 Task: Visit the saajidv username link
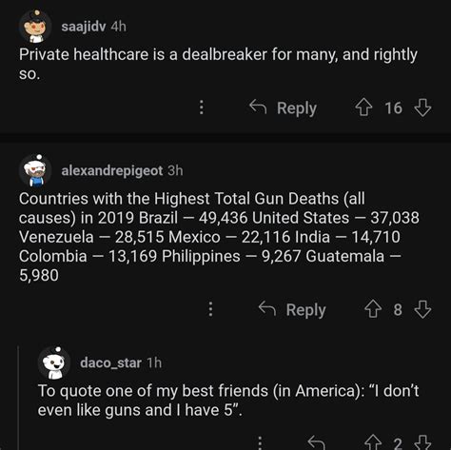(x=84, y=27)
